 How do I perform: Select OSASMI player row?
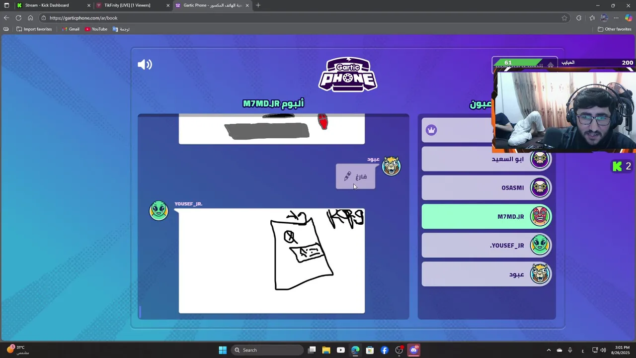(486, 188)
